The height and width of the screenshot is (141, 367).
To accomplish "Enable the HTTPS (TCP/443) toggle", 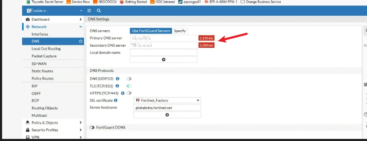I will click(x=129, y=93).
